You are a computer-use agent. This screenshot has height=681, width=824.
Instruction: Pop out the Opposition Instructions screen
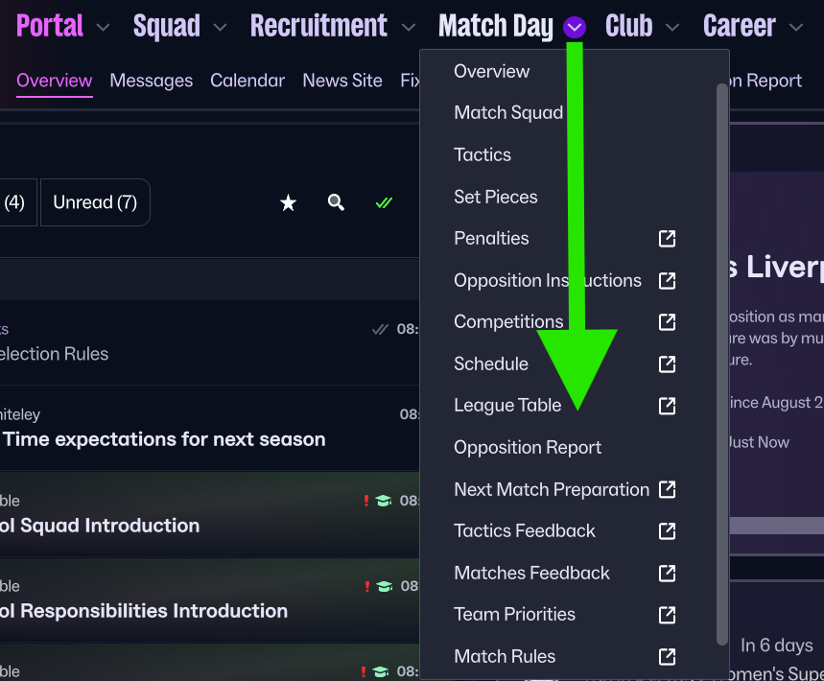pyautogui.click(x=667, y=281)
